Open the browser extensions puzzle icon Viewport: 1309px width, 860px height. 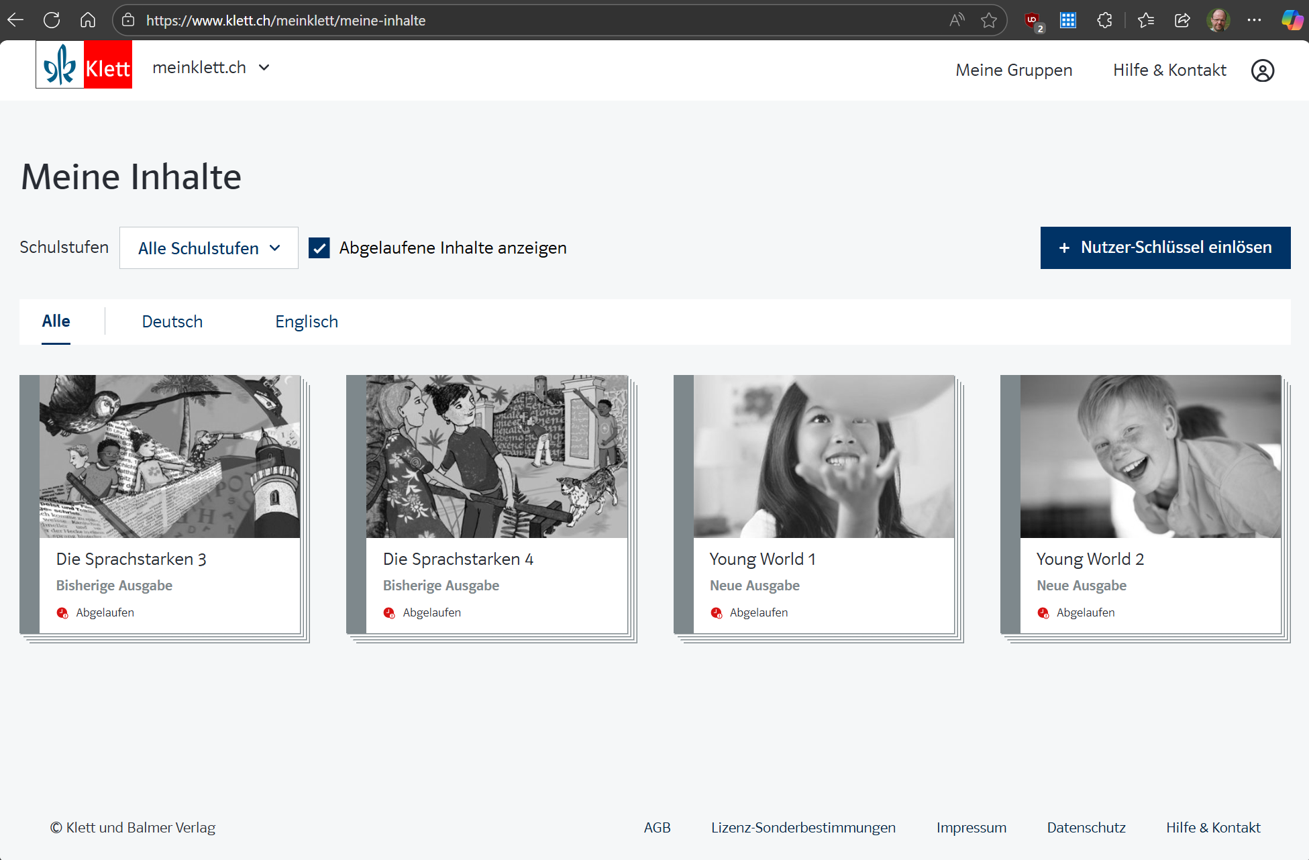pyautogui.click(x=1104, y=20)
